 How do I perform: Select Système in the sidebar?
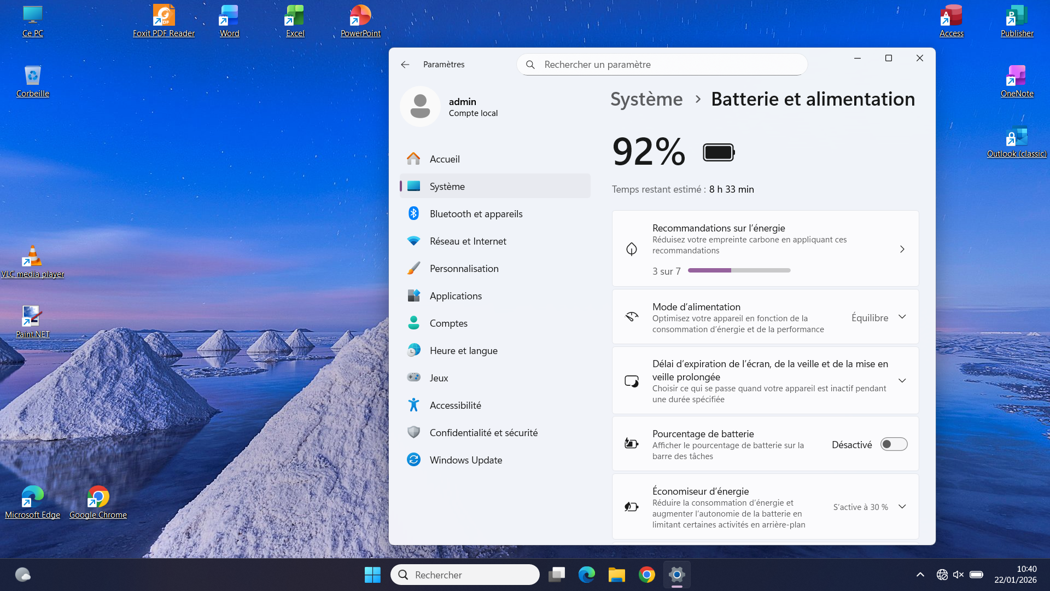[495, 186]
